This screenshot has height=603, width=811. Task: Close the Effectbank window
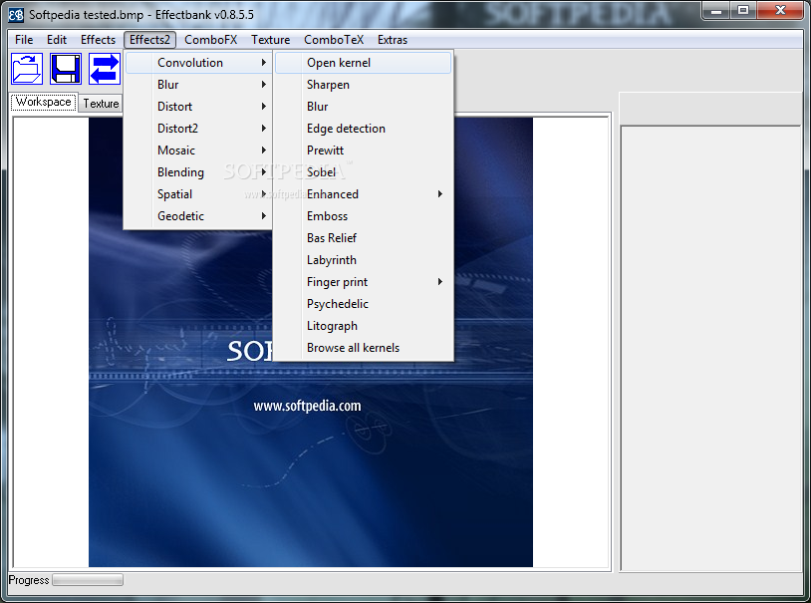(x=780, y=10)
